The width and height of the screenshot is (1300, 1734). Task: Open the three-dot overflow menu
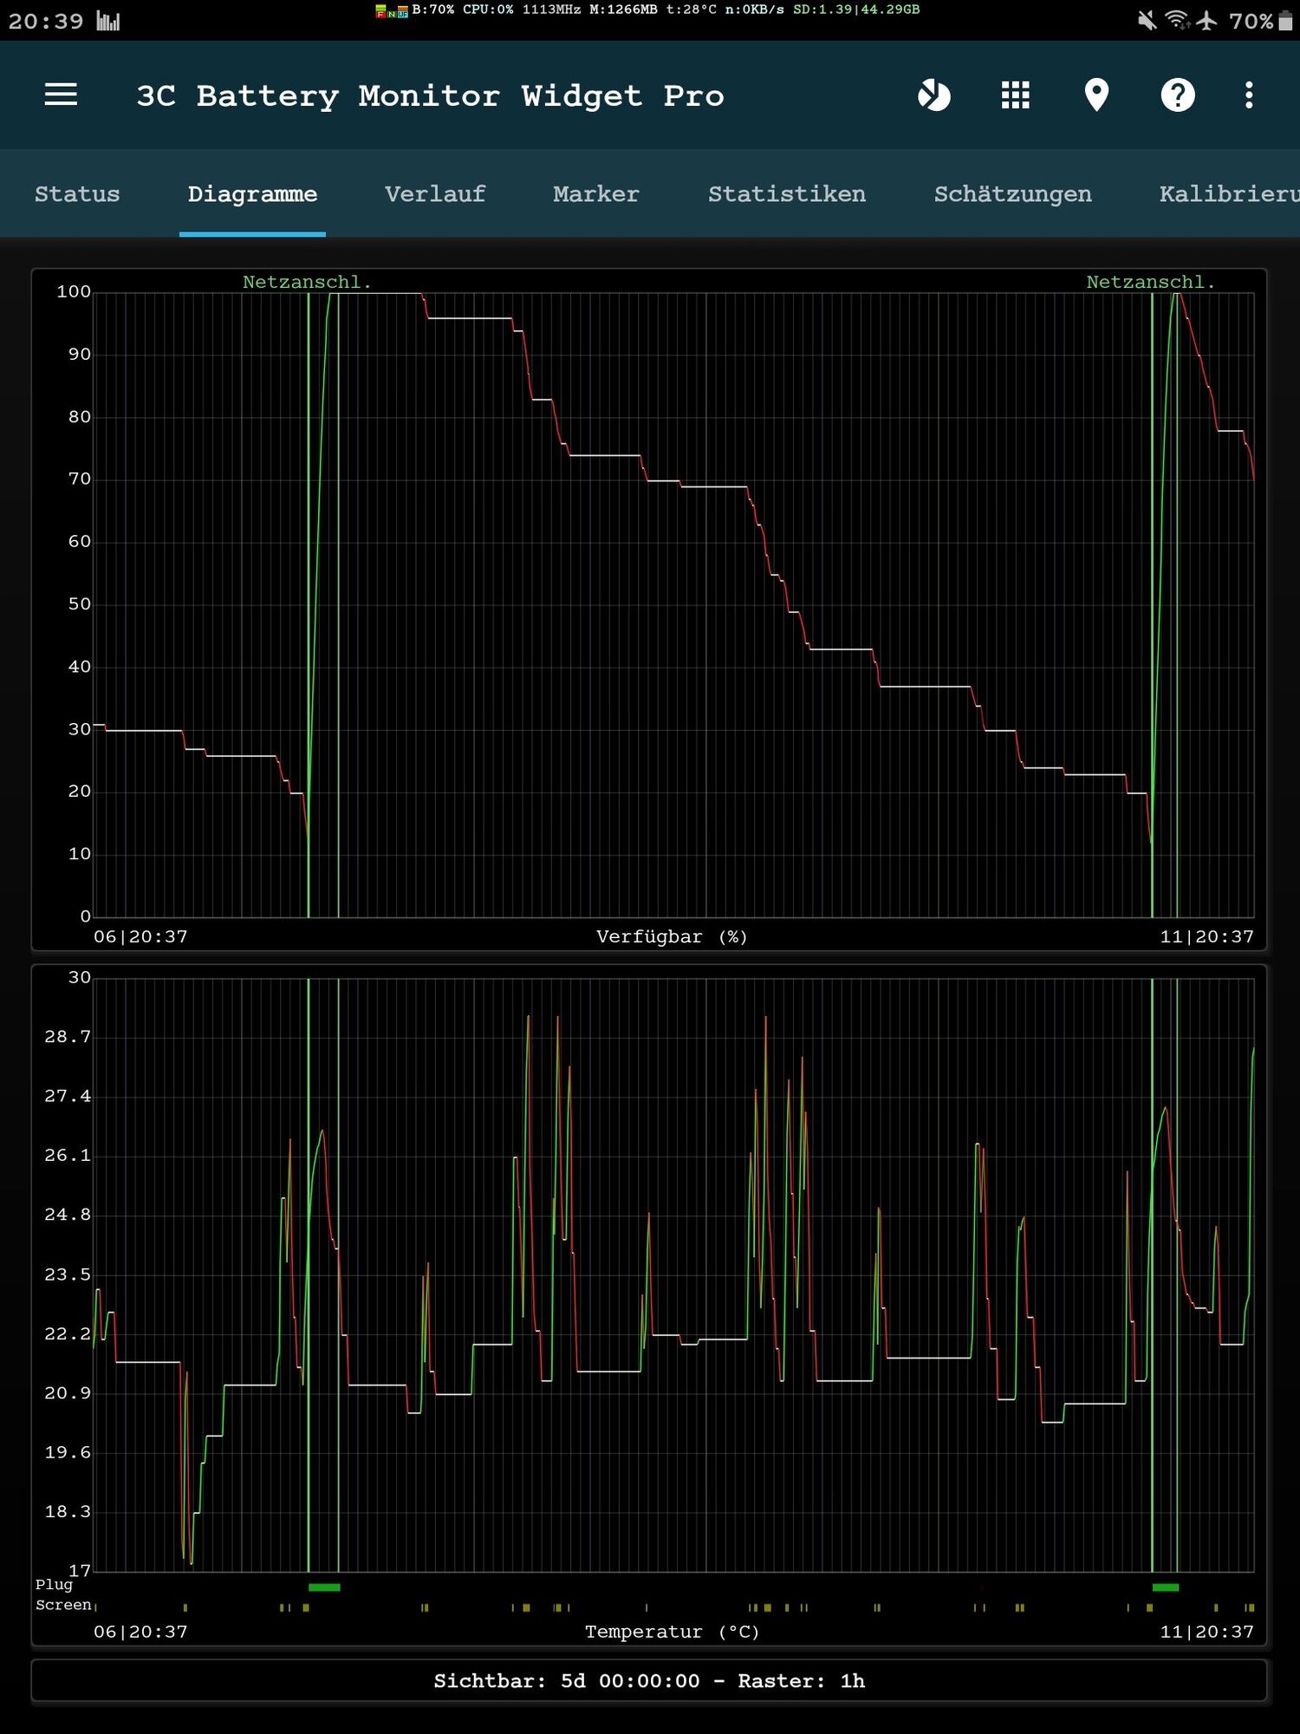pyautogui.click(x=1248, y=95)
